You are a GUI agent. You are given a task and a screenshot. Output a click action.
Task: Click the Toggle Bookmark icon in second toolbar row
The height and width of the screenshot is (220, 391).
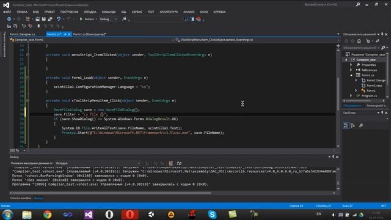point(38,26)
